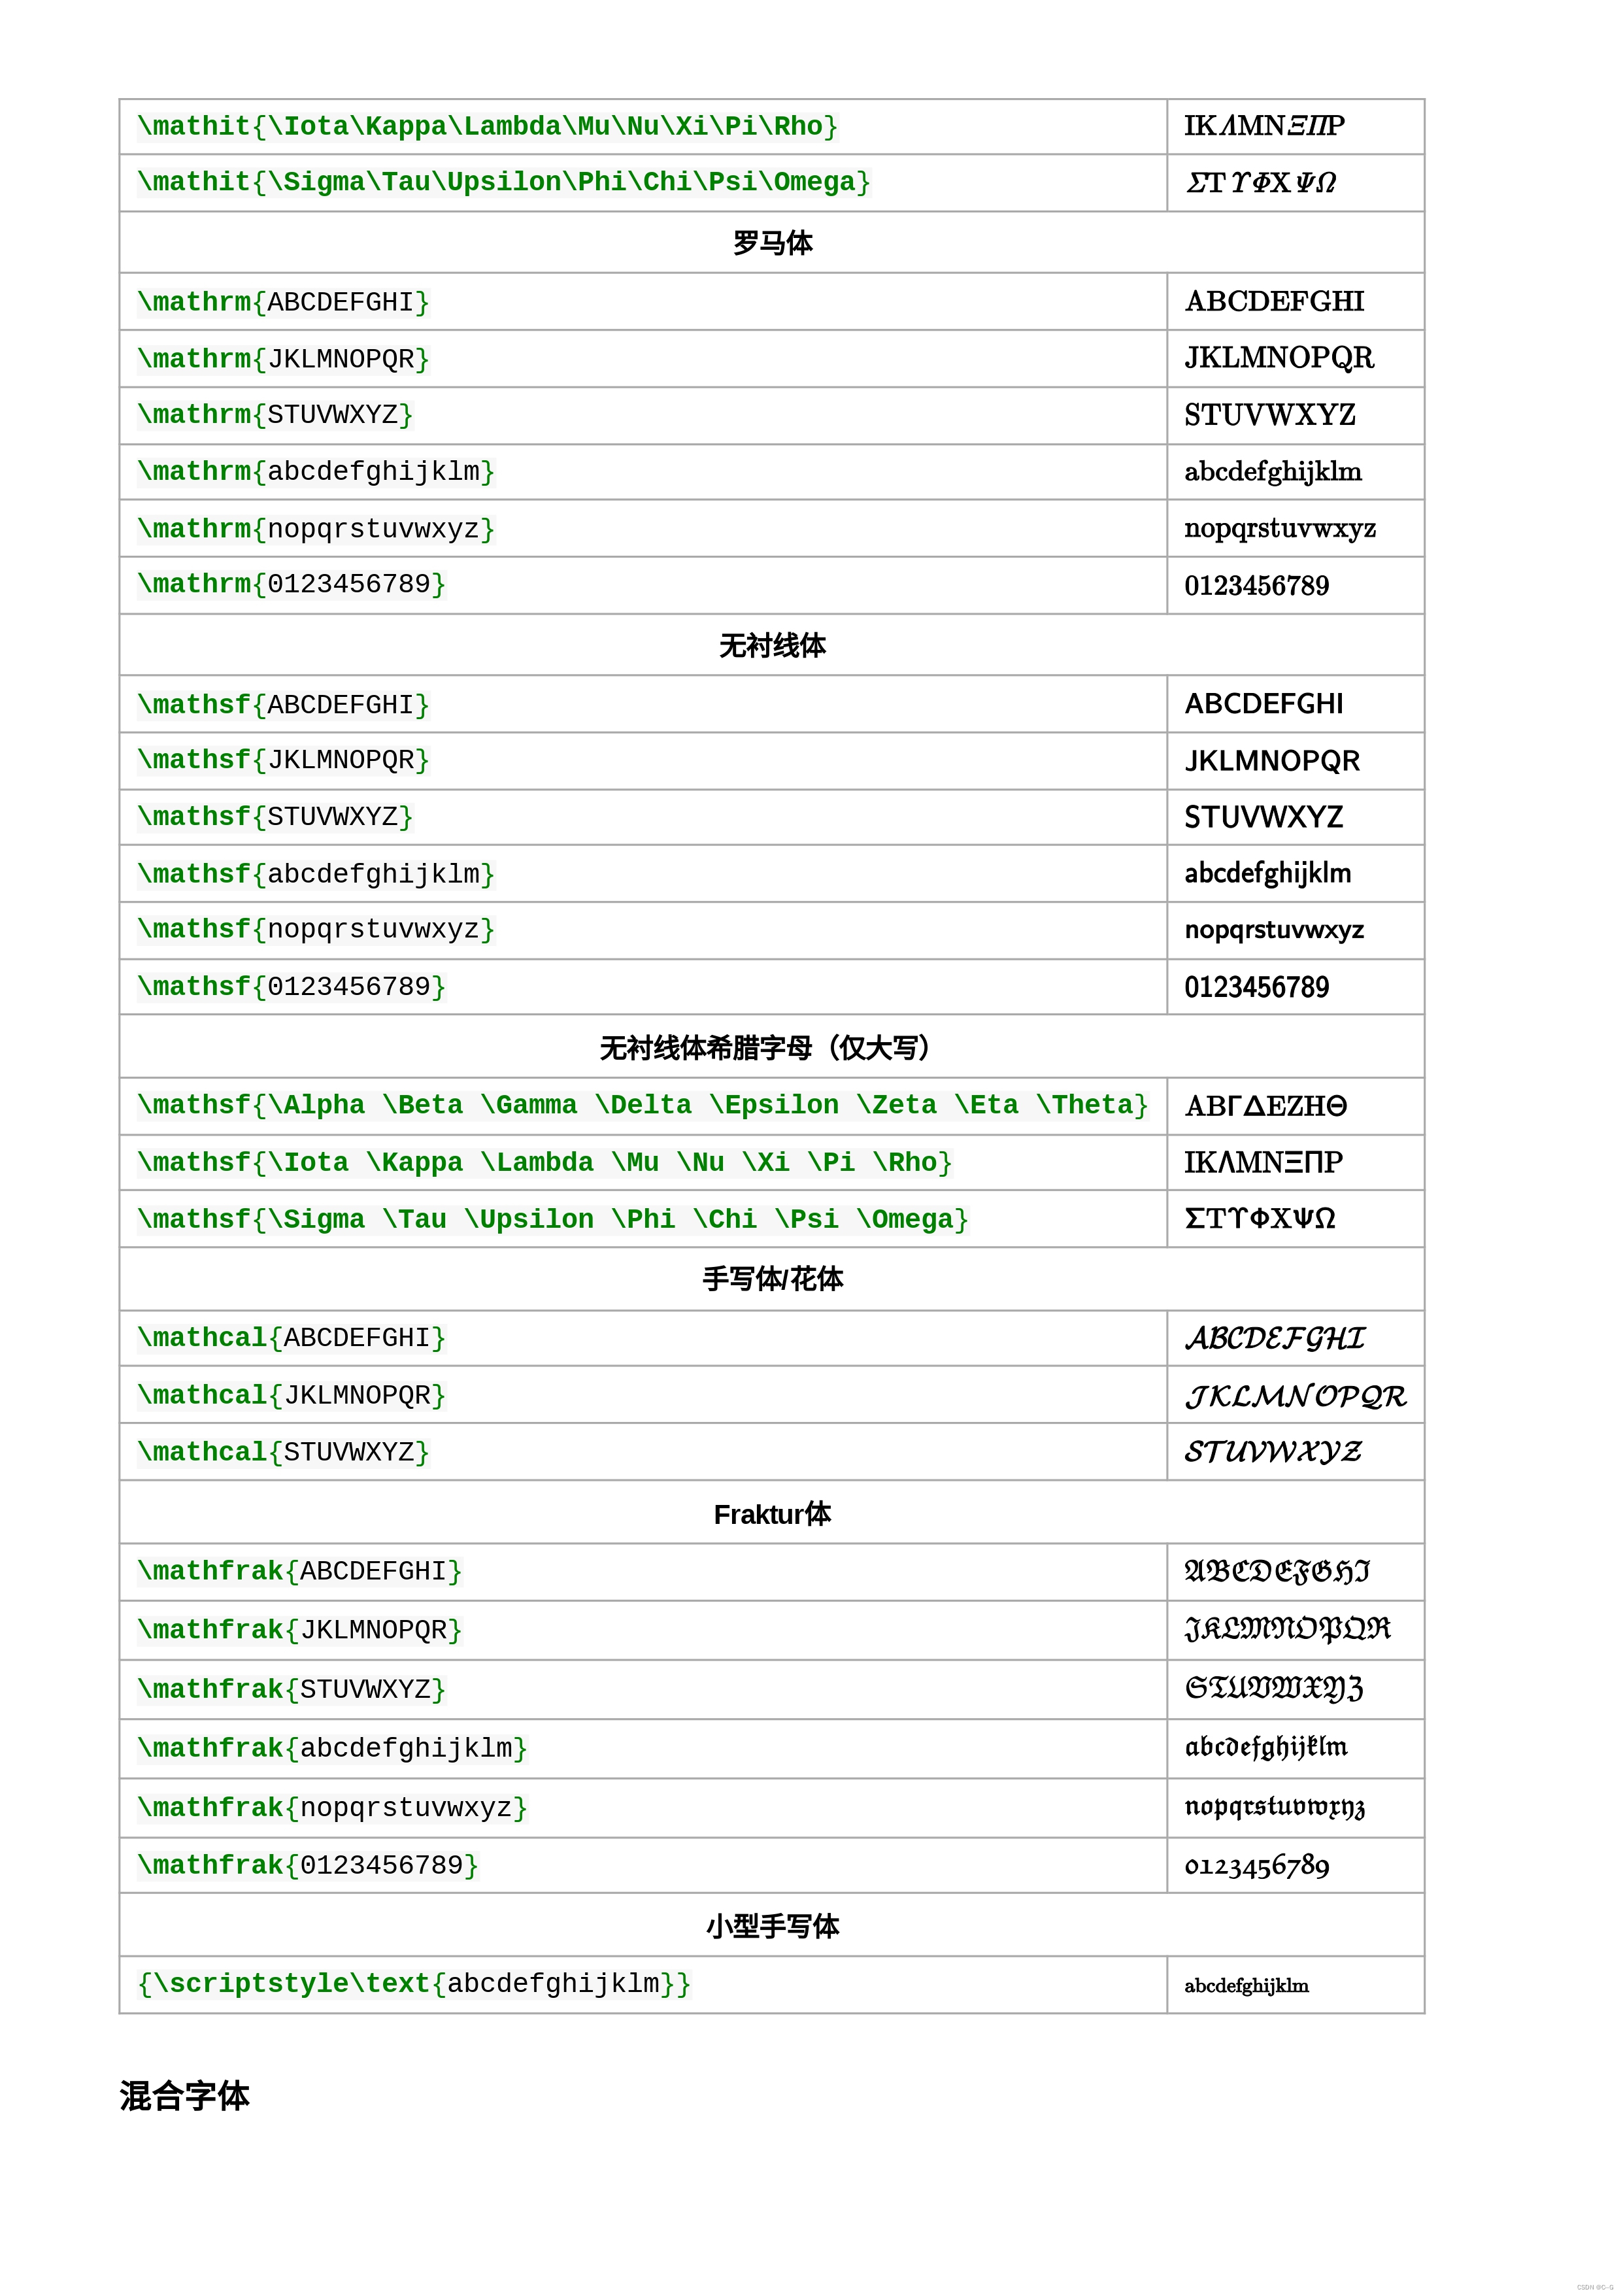Click the \mathit{\Sigma\Tau\Upsilon...} code cell
This screenshot has width=1623, height=2296.
[503, 182]
